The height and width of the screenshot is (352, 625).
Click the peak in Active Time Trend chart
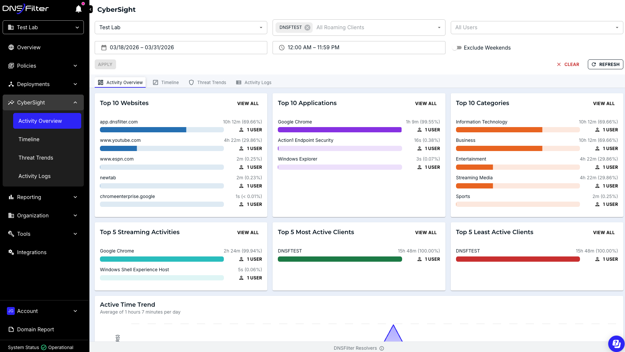click(x=393, y=326)
